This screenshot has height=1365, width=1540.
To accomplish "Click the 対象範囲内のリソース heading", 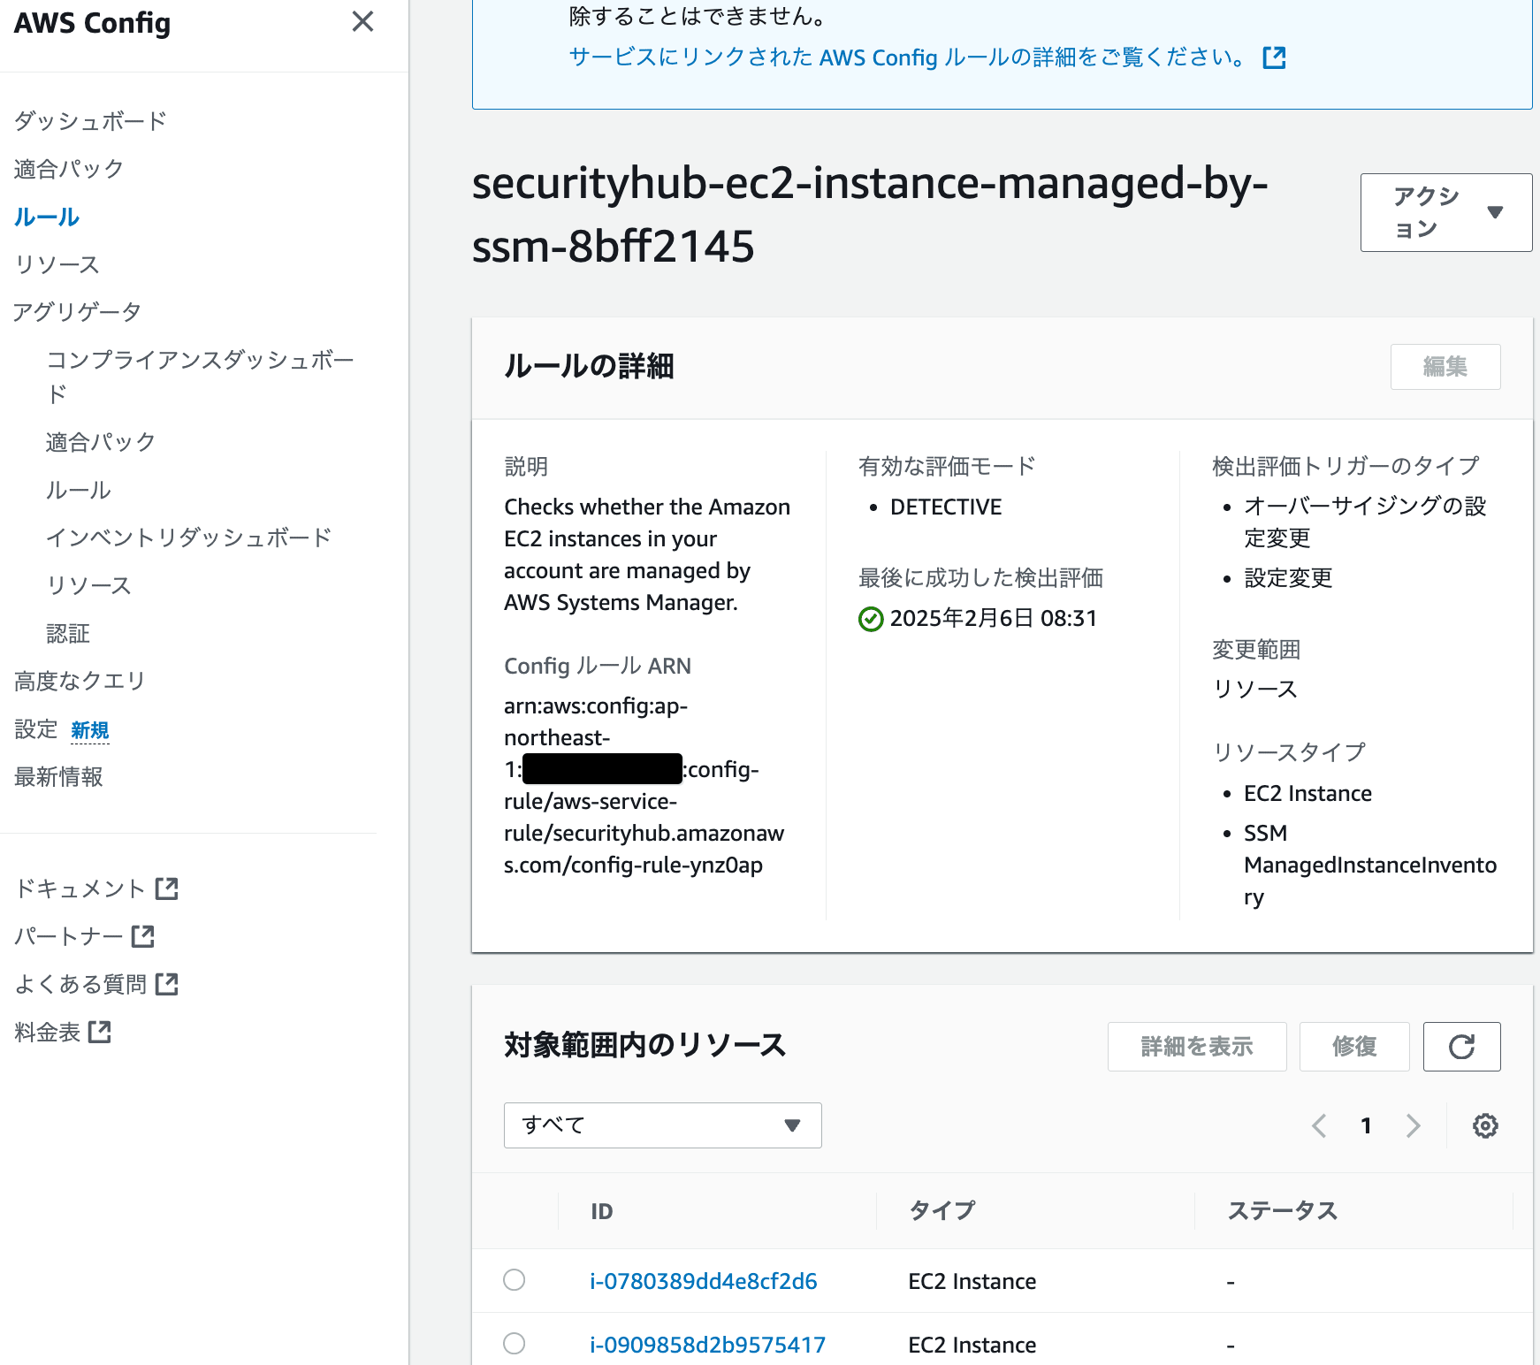I will click(644, 1046).
